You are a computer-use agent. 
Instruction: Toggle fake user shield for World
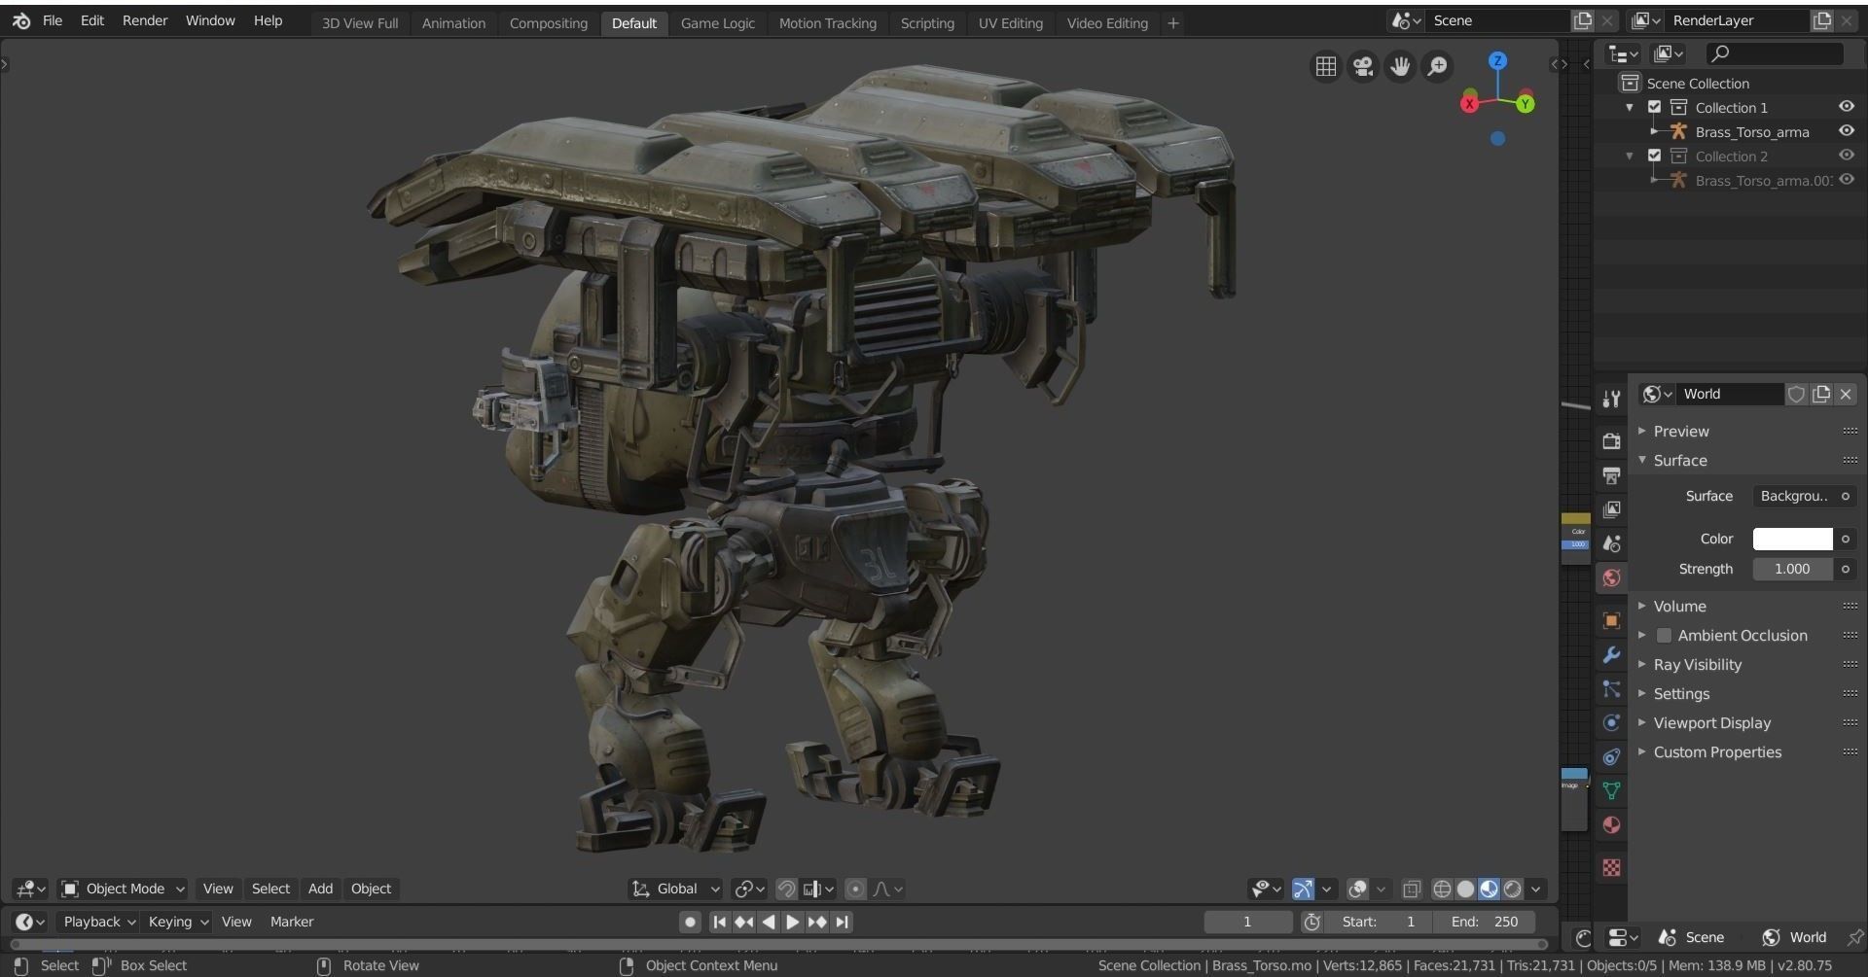pyautogui.click(x=1796, y=394)
